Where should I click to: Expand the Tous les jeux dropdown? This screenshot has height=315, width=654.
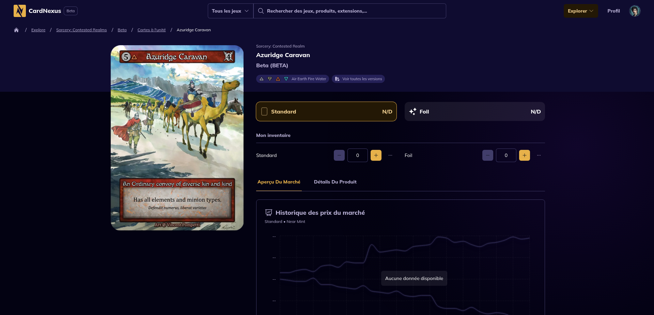point(230,11)
